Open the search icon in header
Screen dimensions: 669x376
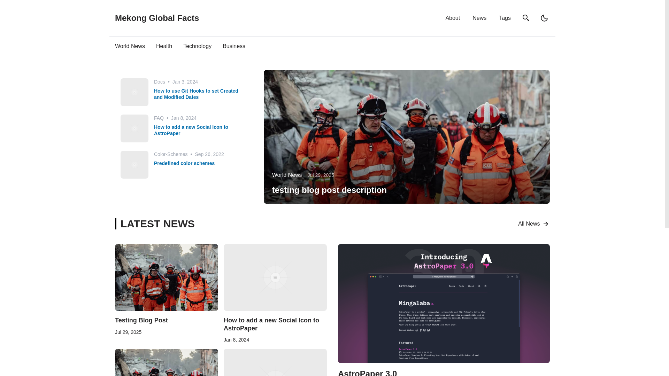pyautogui.click(x=526, y=18)
